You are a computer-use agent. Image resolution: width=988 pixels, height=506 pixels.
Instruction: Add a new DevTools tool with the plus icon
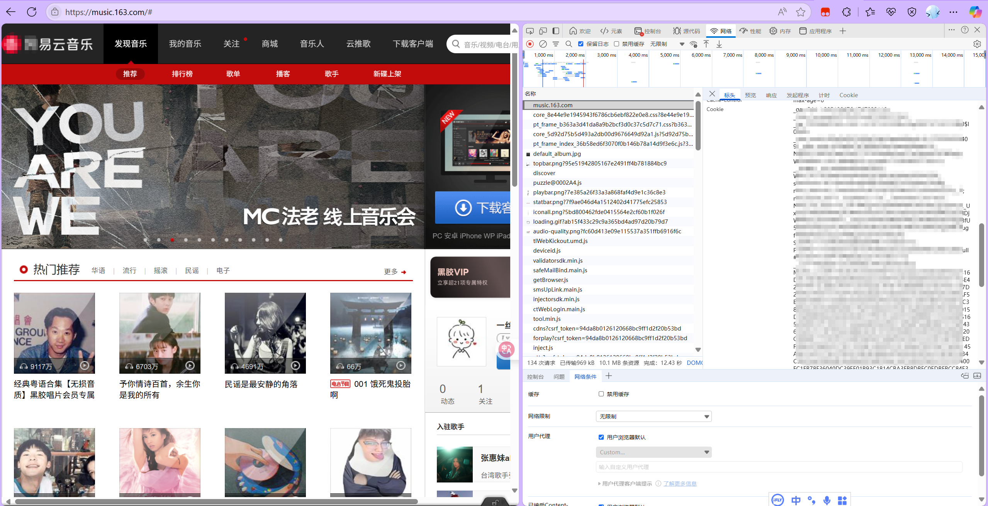843,31
